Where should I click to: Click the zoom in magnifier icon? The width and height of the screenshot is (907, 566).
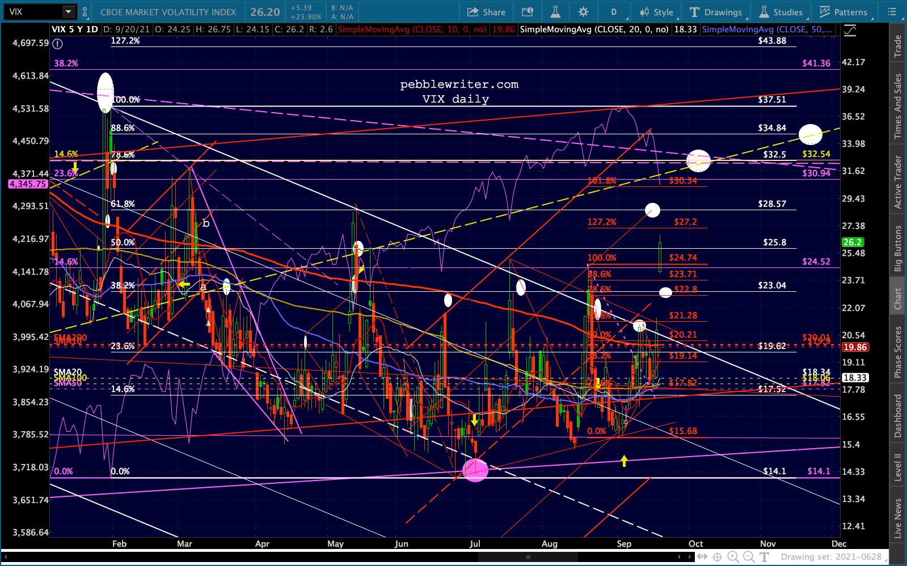tap(733, 557)
